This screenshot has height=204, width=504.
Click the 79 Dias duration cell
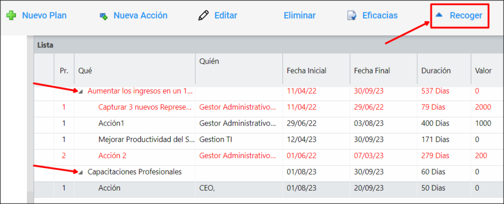[433, 107]
